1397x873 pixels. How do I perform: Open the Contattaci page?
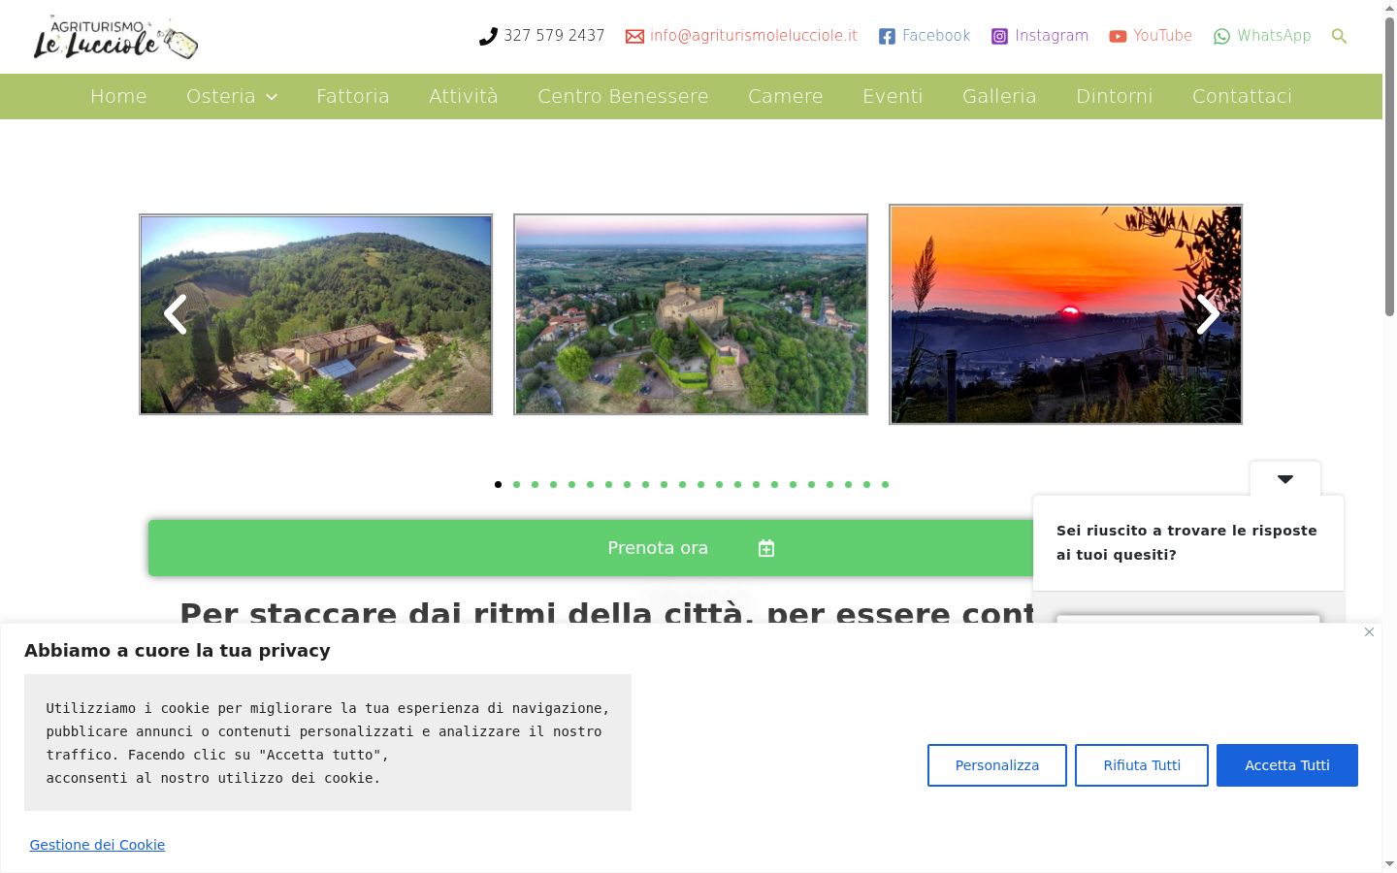pos(1242,96)
